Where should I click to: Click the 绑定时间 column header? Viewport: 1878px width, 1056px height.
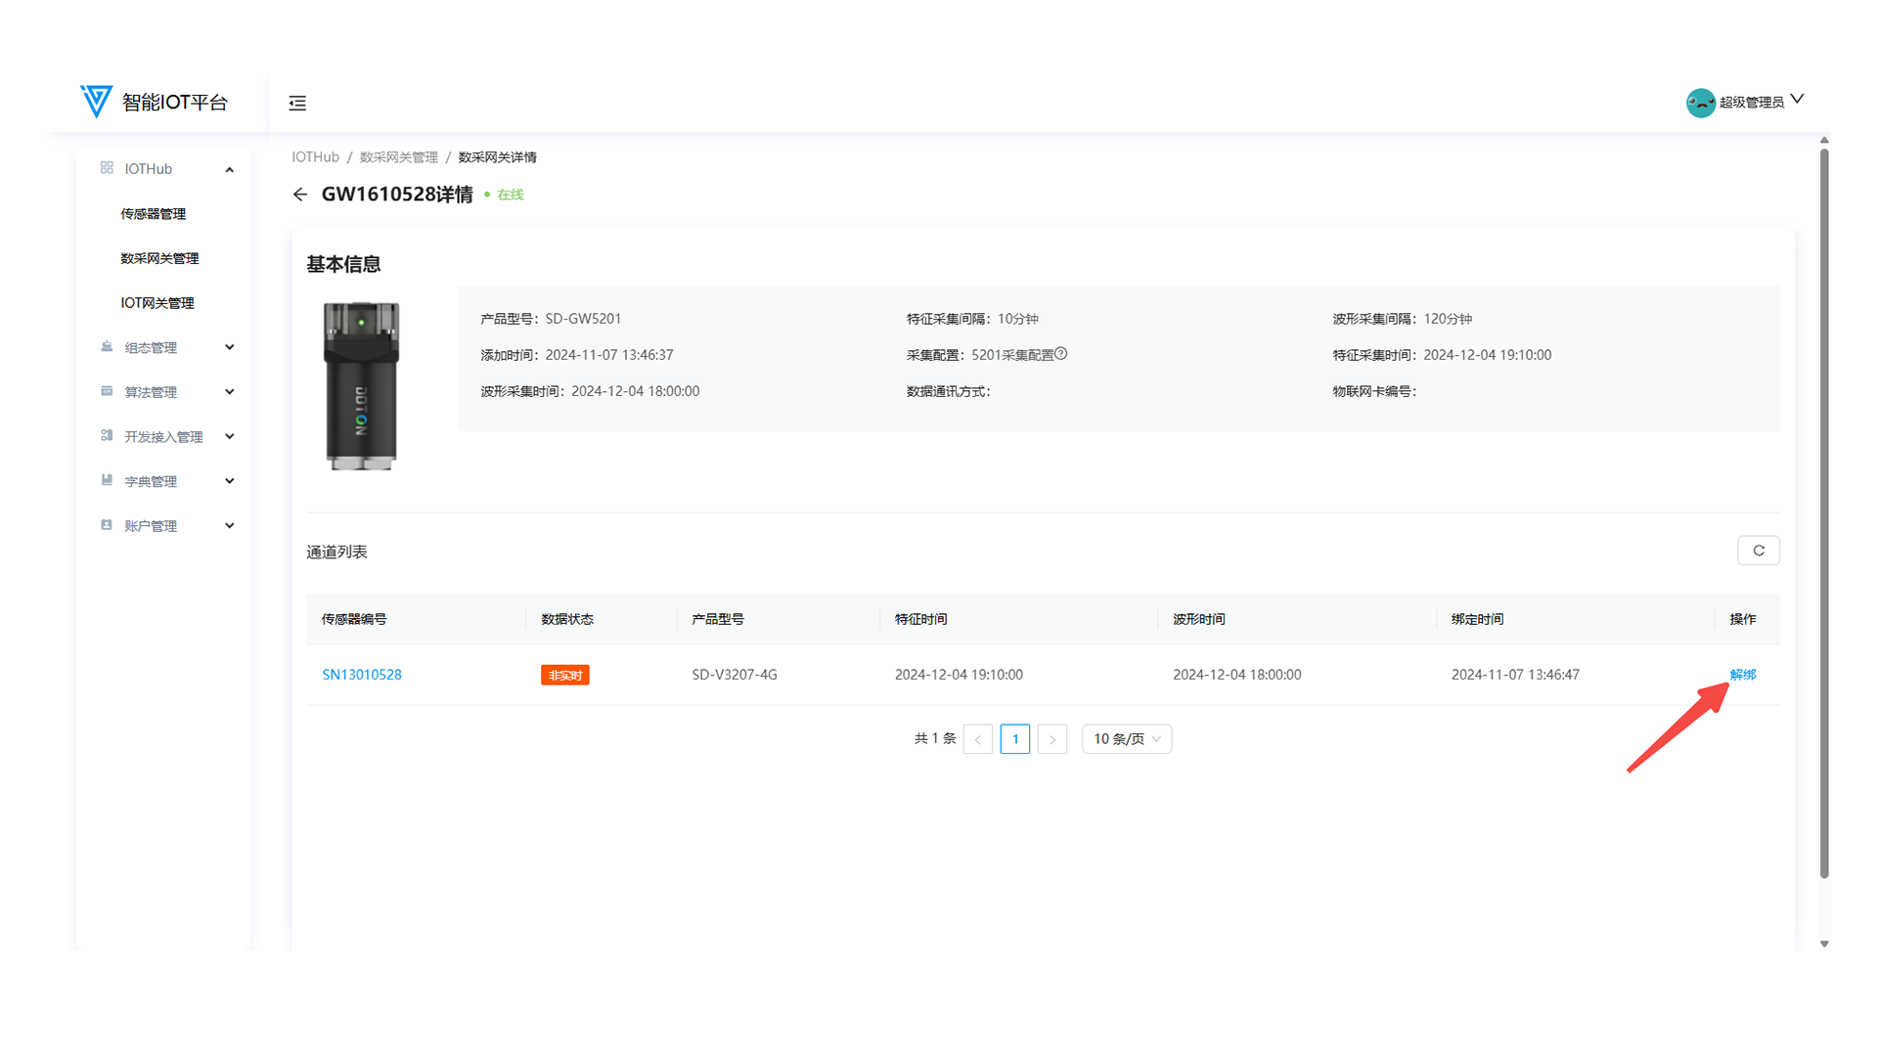coord(1478,619)
